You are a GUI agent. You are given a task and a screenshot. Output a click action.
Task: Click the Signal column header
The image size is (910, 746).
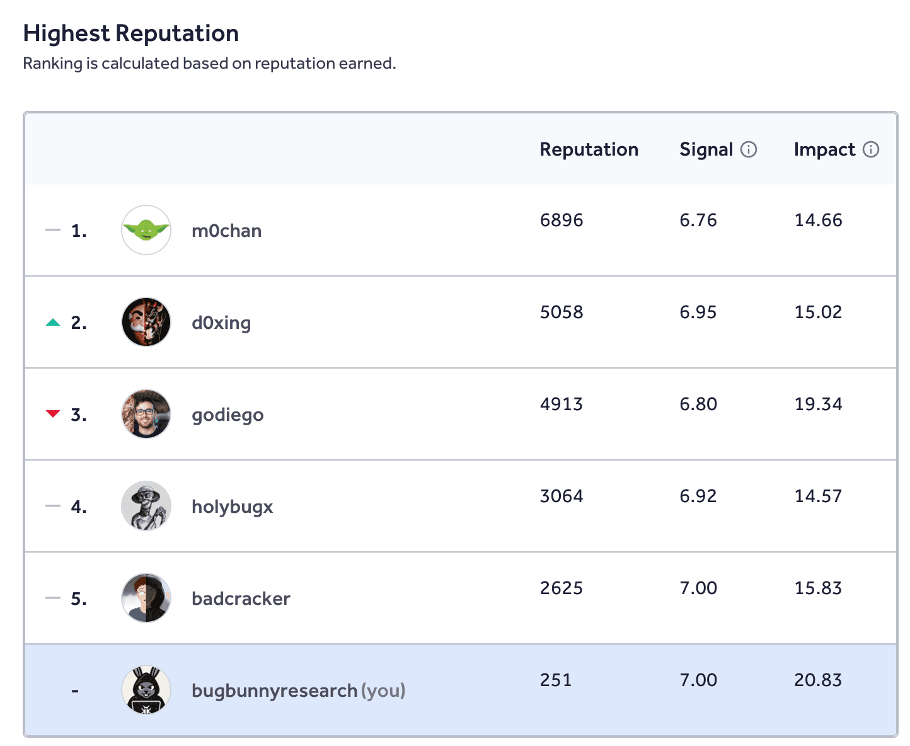706,149
